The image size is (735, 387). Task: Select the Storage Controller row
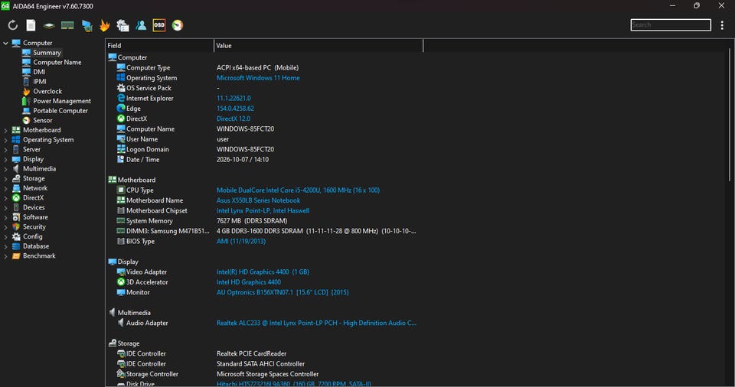[265, 374]
